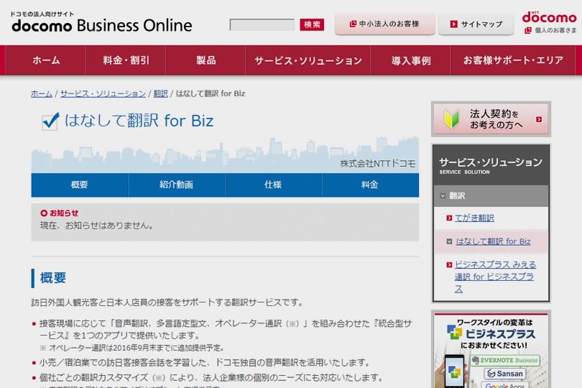582x388 pixels.
Task: Click the arrow icon beside てがき翻訳
Action: [449, 218]
